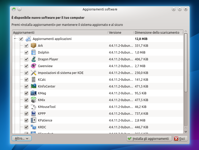The width and height of the screenshot is (199, 150).
Task: Click the KPPP modem icon
Action: (x=34, y=113)
